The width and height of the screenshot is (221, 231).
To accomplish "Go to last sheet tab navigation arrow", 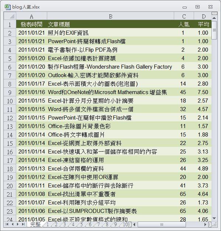I will click(x=23, y=224).
